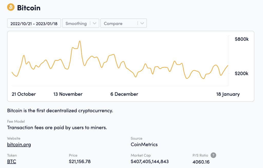Click the 18 January axis label

(228, 94)
